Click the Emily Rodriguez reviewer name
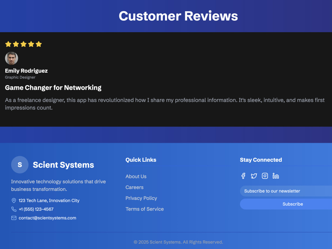 tap(26, 71)
